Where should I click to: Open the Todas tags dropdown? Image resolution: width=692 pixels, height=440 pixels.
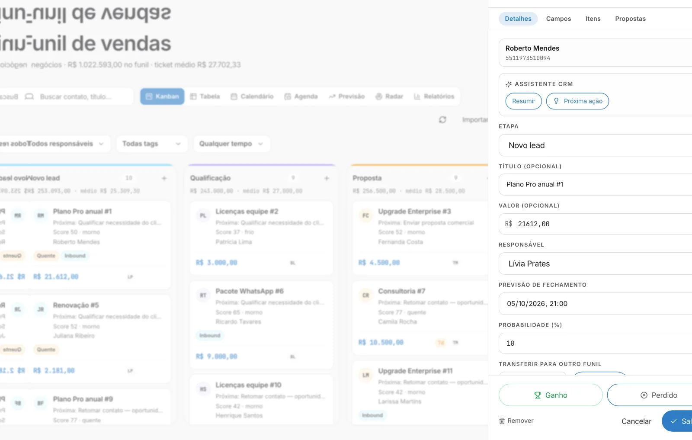pos(152,144)
